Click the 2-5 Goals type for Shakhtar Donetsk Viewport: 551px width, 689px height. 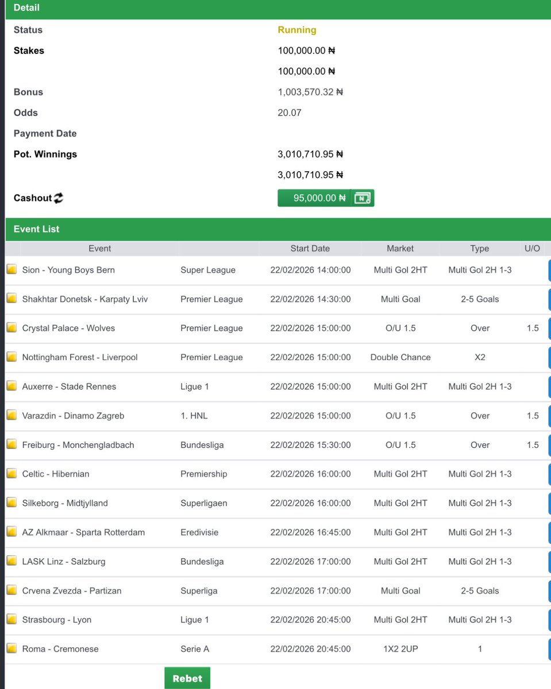(480, 299)
